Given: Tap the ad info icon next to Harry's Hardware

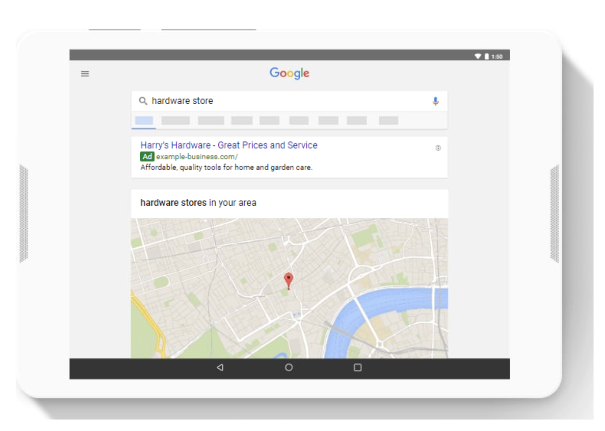Looking at the screenshot, I should [437, 148].
